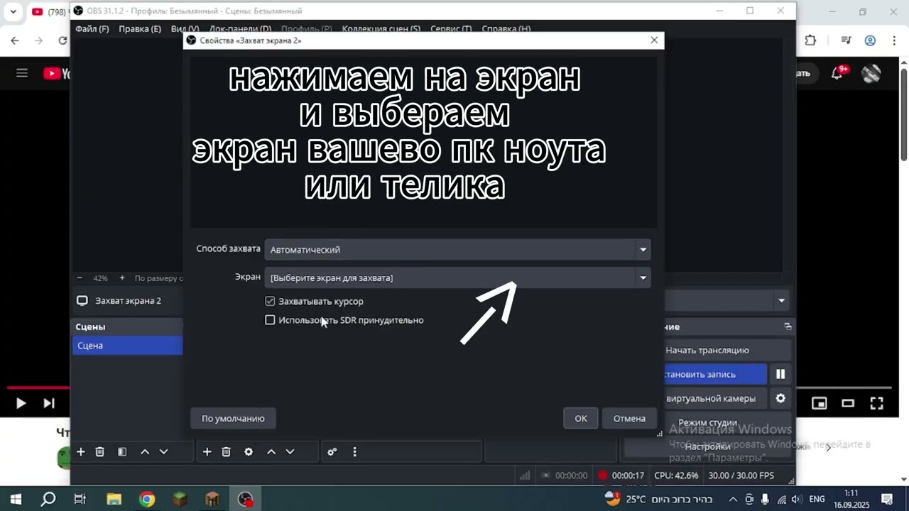
Task: Enter YouTube fullscreen mode
Action: [x=877, y=403]
